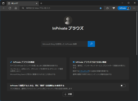Viewport: 138px width, 101px height.
Task: Click the InPrivate ブラウズ heading text
Action: pyautogui.click(x=68, y=28)
